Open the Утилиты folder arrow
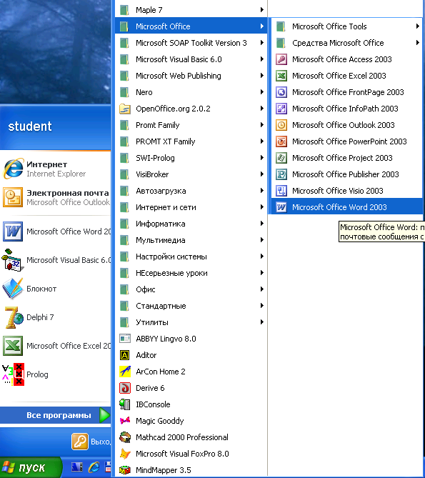 pos(261,322)
